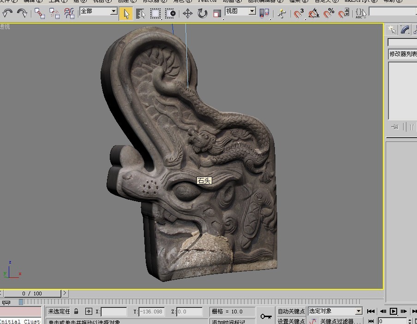The image size is (417, 324).
Task: Click the Undo arrow icon
Action: [7, 13]
